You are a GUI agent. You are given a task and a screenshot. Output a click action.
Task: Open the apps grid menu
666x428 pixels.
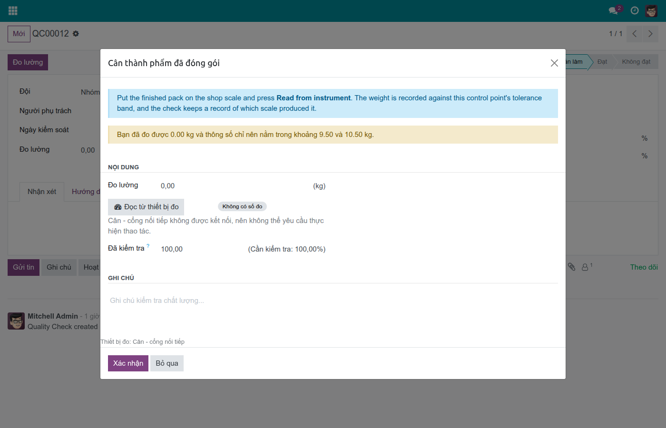coord(13,10)
